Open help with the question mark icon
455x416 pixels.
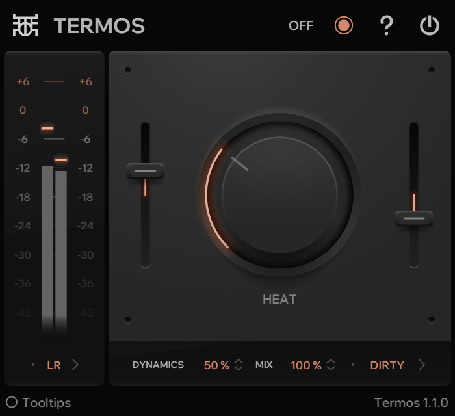click(x=387, y=26)
